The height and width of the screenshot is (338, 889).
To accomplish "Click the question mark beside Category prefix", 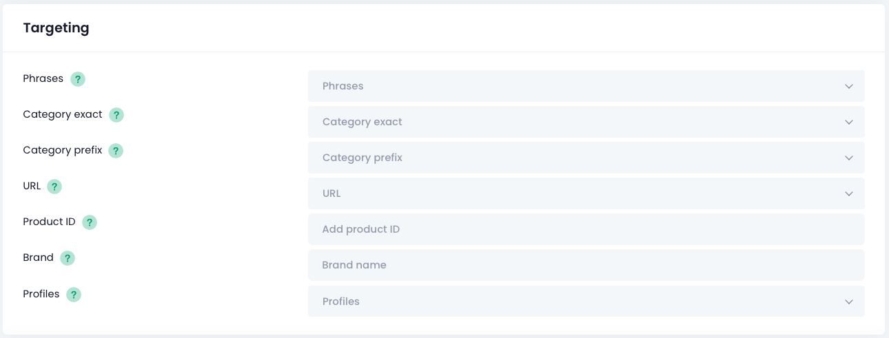I will [x=116, y=151].
